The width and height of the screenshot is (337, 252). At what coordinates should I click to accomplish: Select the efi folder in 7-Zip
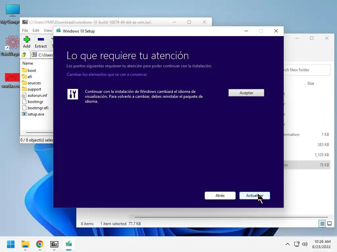[30, 76]
